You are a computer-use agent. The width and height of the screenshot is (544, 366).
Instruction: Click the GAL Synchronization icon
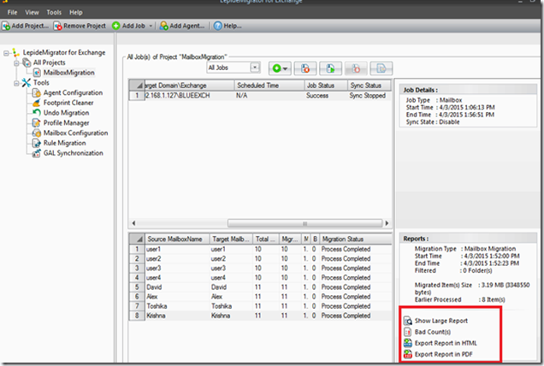(x=37, y=153)
